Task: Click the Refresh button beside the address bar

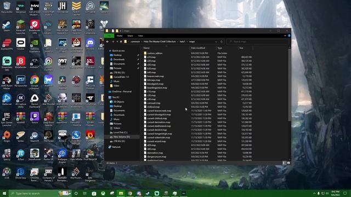Action: (x=222, y=42)
